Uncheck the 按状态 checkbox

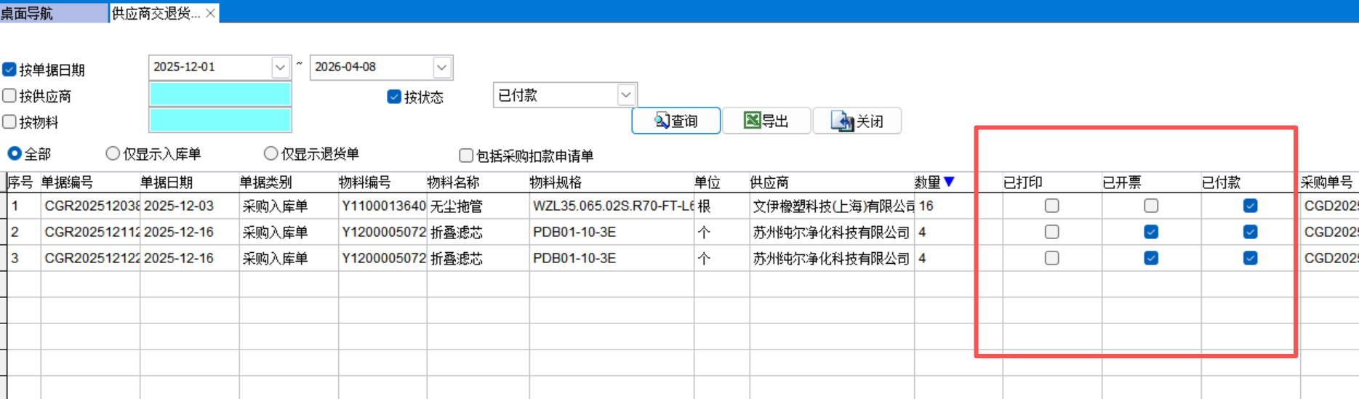(394, 97)
